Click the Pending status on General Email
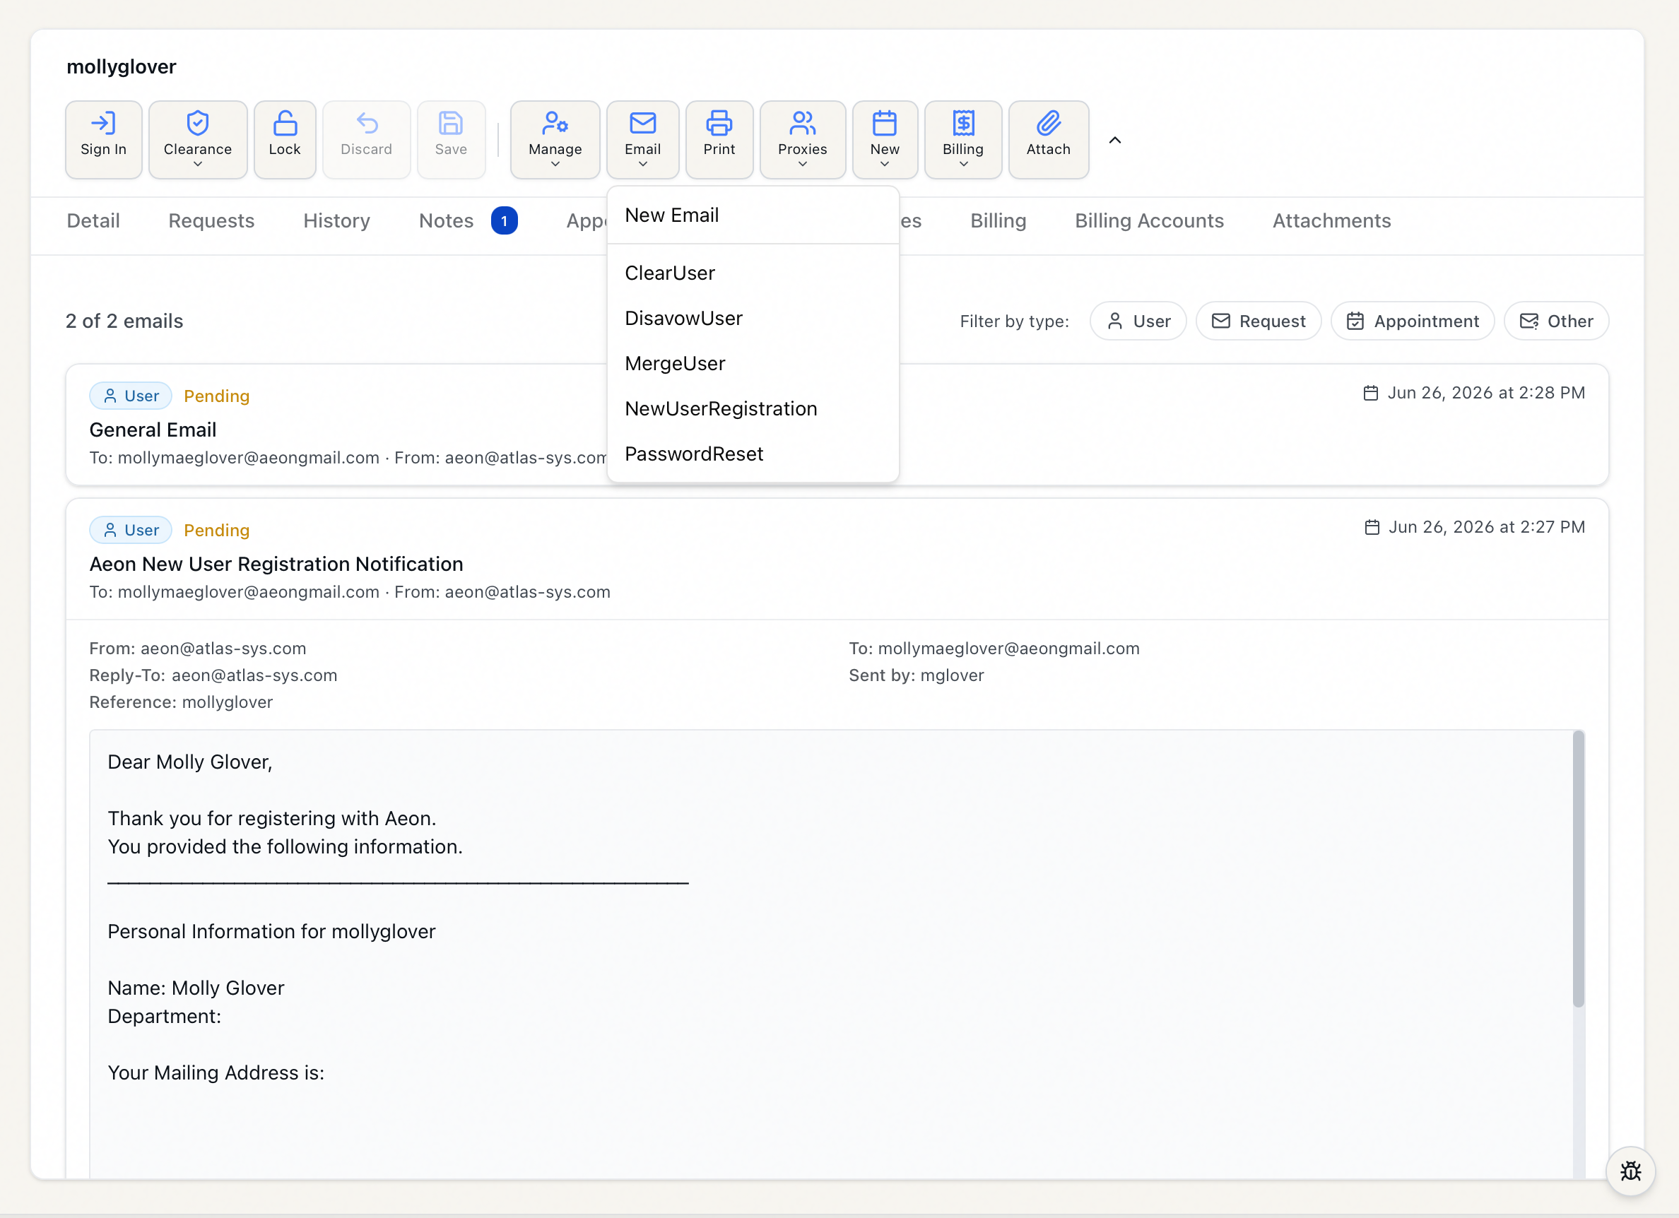 coord(217,396)
